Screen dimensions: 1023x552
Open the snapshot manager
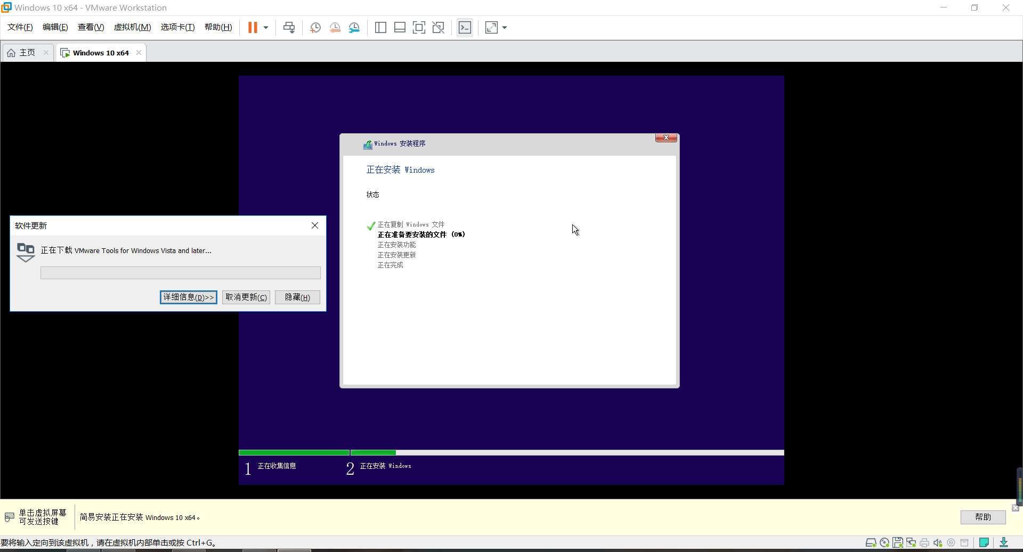click(x=354, y=28)
